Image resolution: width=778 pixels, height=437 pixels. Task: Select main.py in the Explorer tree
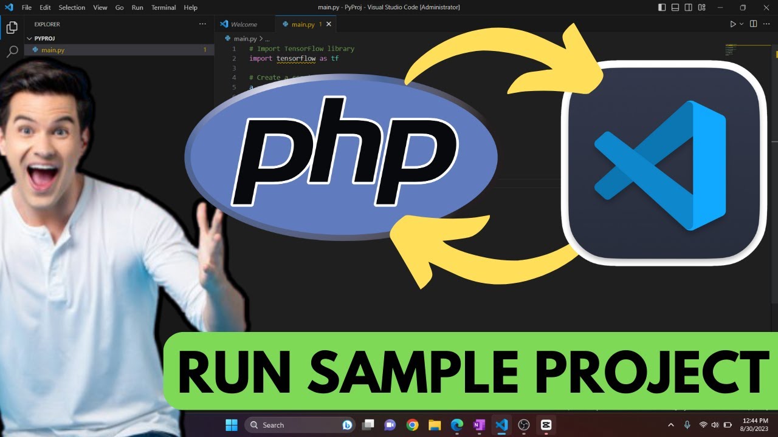119,50
